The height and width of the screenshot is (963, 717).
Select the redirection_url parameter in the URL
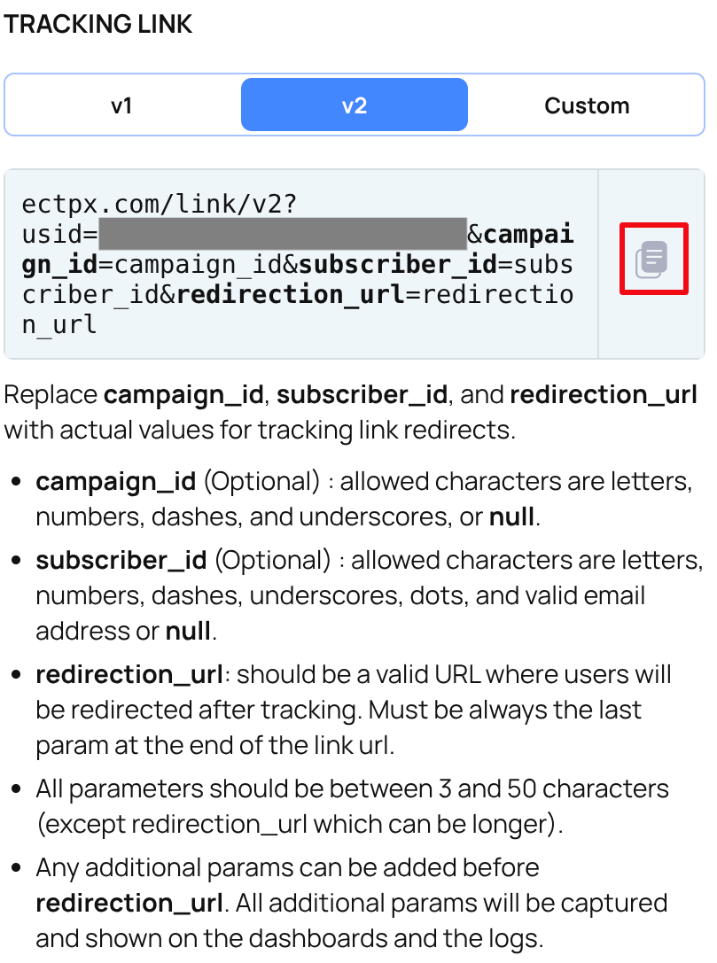pyautogui.click(x=292, y=294)
